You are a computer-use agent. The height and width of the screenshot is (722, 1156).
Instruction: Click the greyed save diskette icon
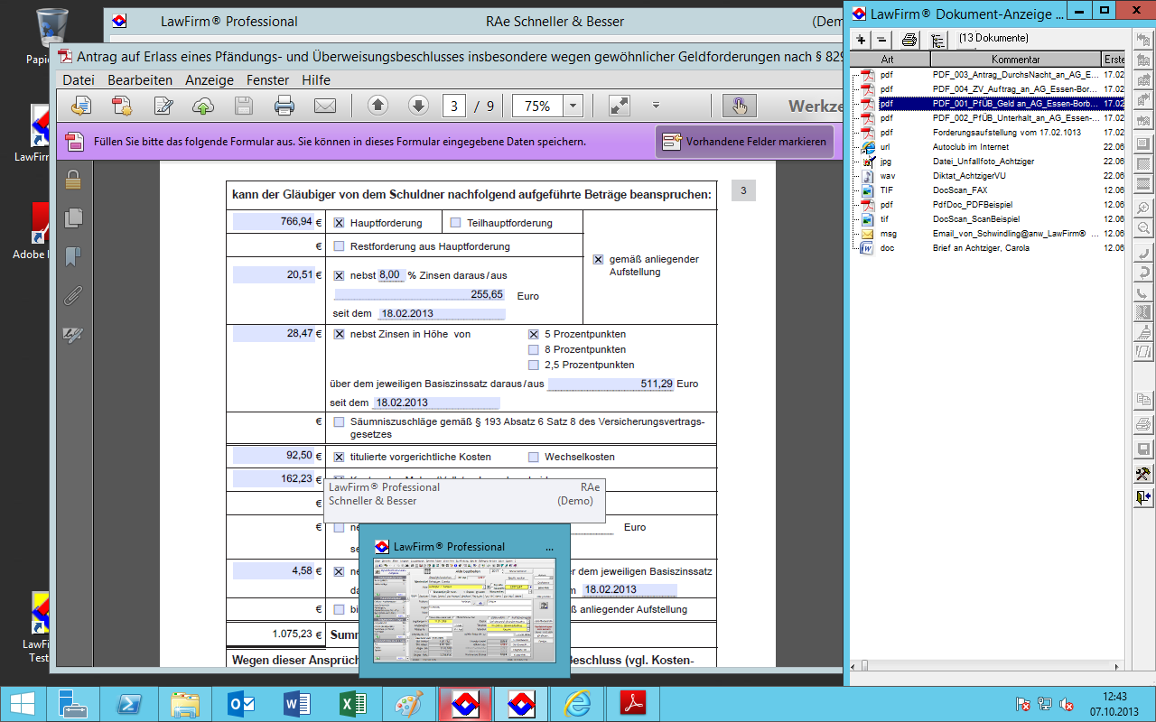pos(244,106)
